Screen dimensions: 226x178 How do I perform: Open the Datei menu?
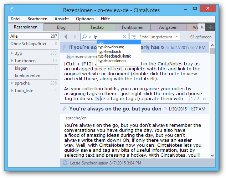tap(15, 19)
